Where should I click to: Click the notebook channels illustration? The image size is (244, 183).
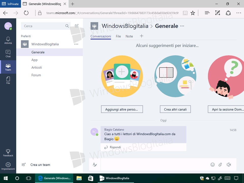[175, 76]
